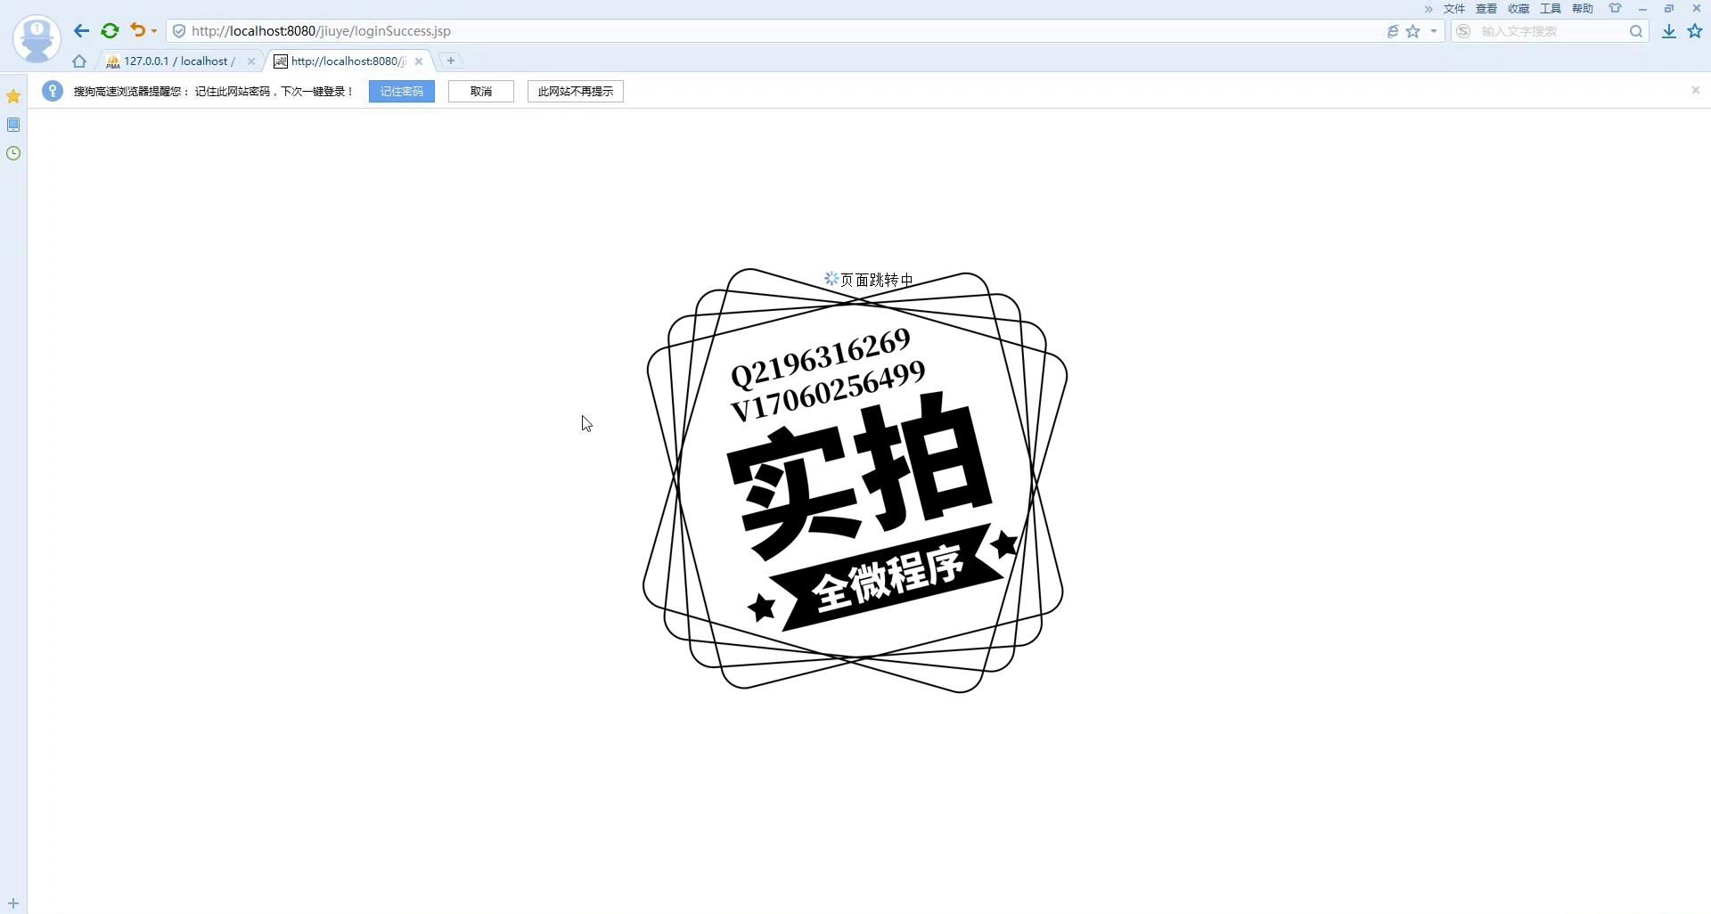Click the user avatar profile icon
Viewport: 1711px width, 914px height.
point(37,38)
